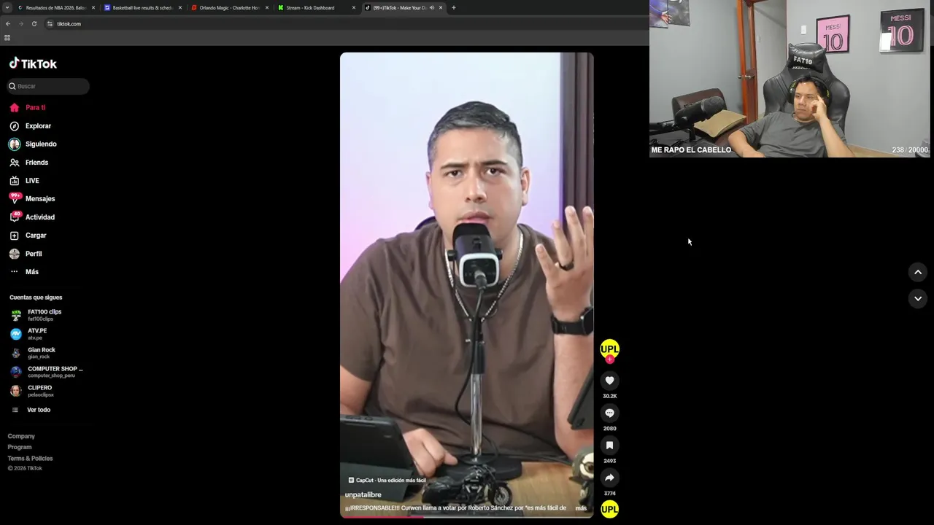
Task: Open the Cargar upload page
Action: (x=36, y=236)
